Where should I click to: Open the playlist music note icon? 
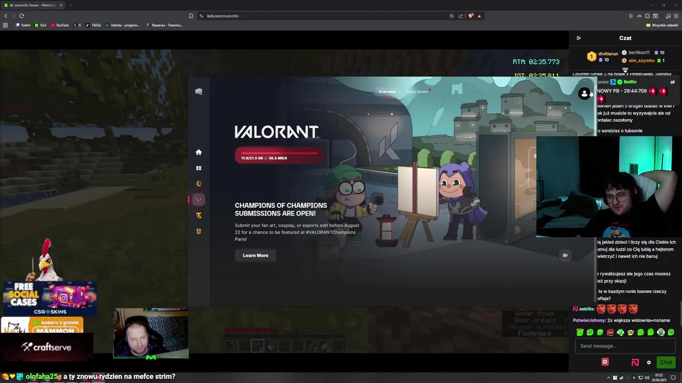668,16
